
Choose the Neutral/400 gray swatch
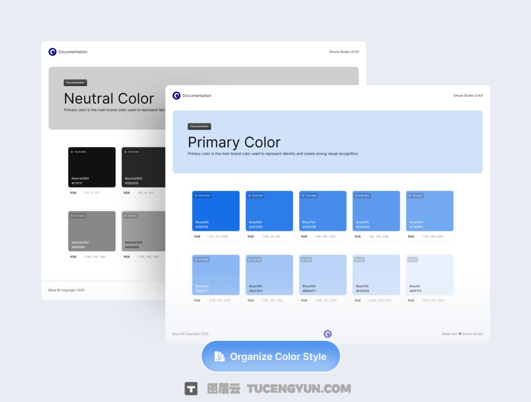[92, 231]
